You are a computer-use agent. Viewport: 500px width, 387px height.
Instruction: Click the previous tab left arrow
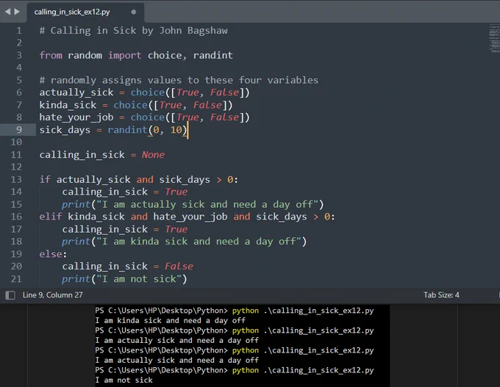click(x=7, y=12)
